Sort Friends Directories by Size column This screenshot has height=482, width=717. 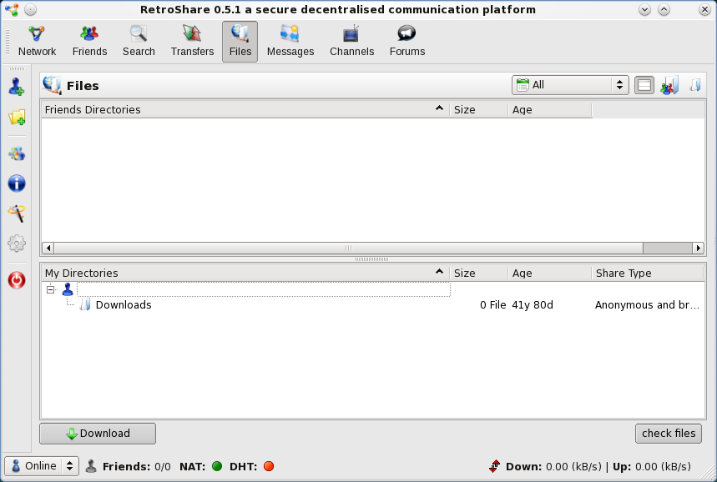(479, 109)
